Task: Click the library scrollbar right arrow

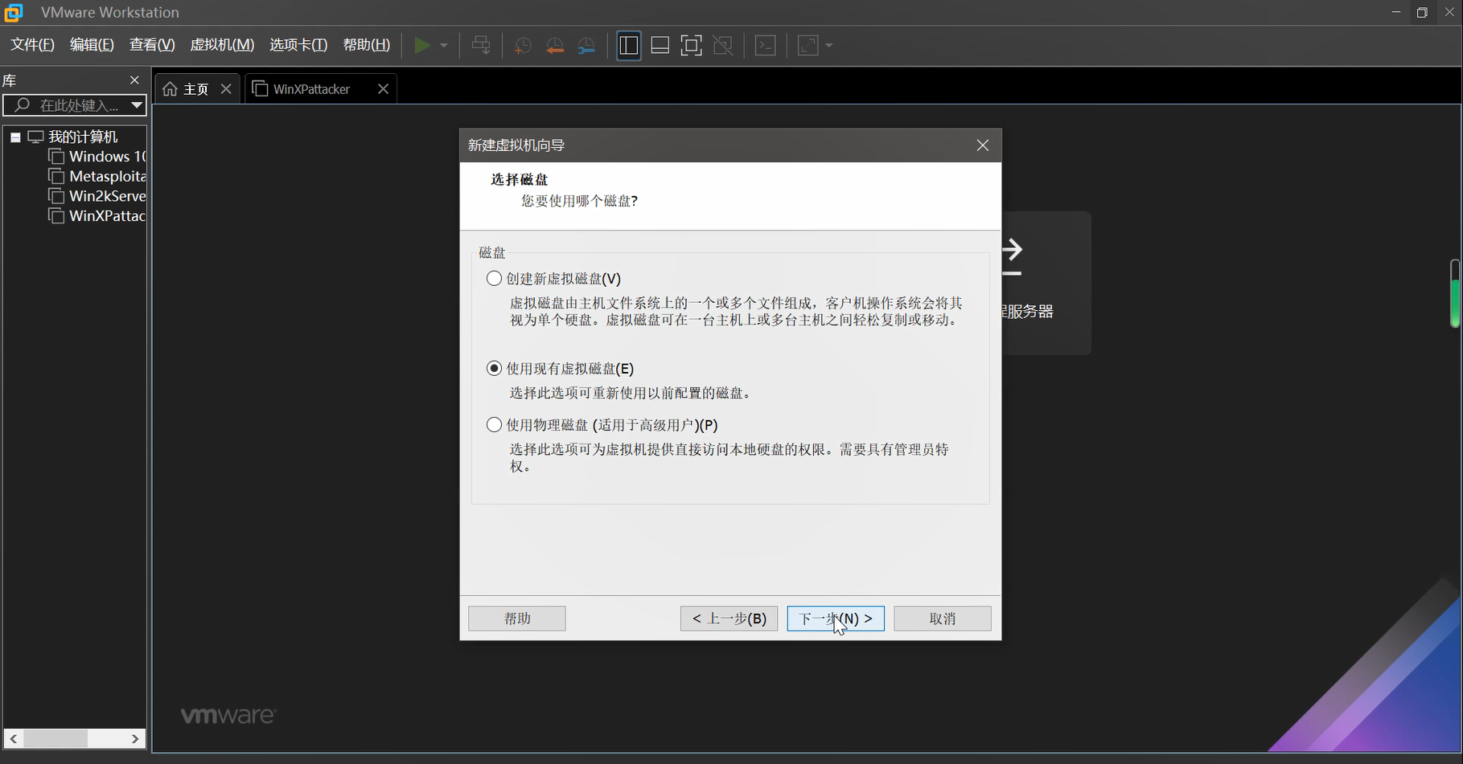Action: pyautogui.click(x=135, y=738)
